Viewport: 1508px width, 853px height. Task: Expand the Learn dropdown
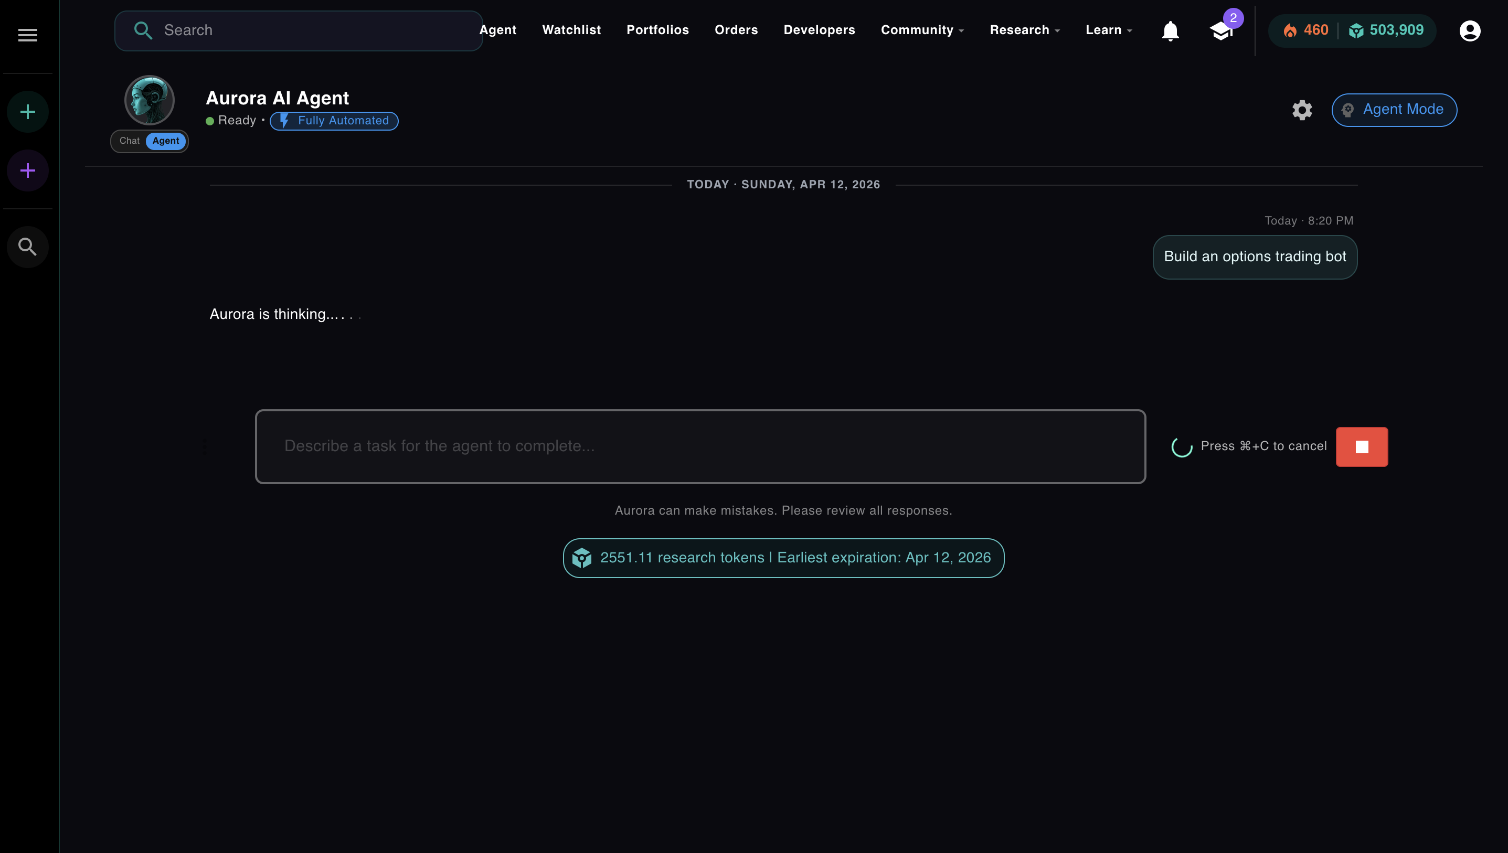(1108, 30)
